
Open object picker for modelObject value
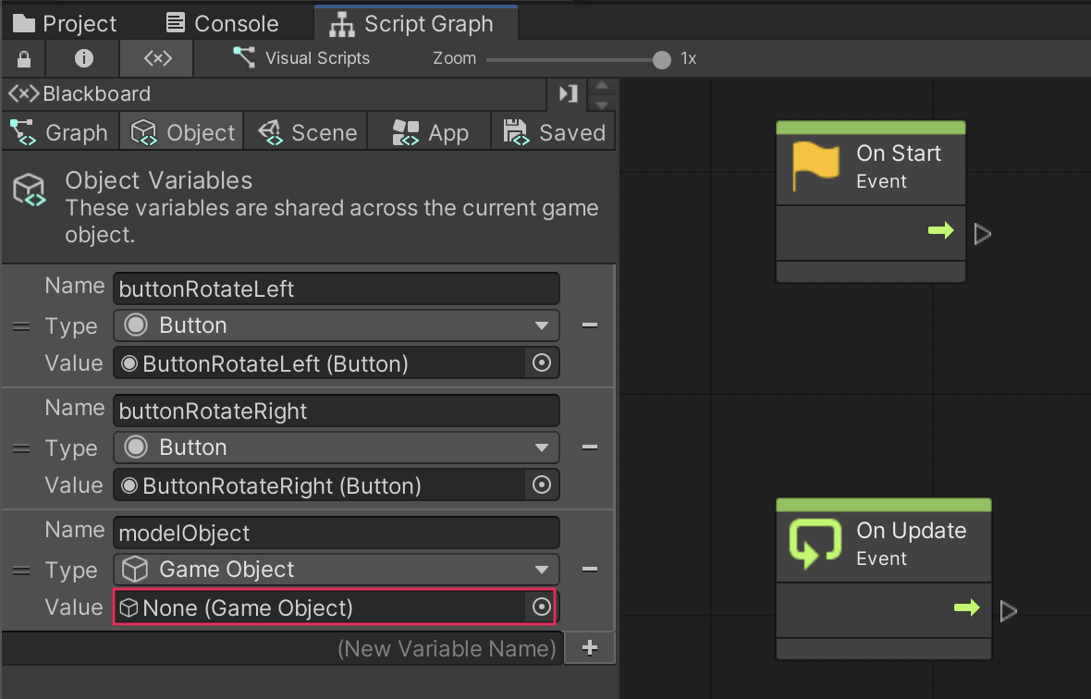click(541, 607)
